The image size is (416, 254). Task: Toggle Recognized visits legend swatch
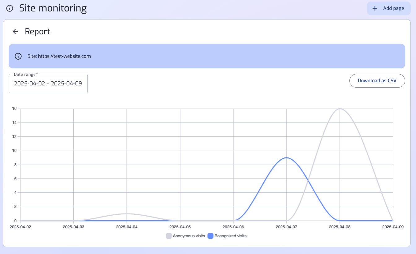210,236
